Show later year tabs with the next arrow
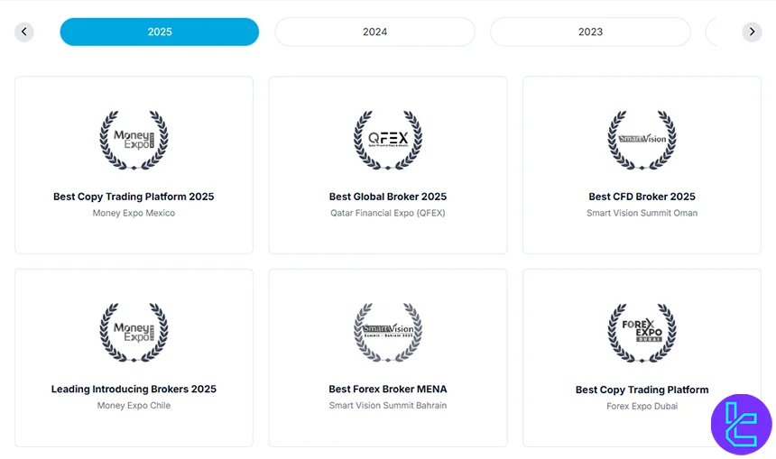Image resolution: width=776 pixels, height=459 pixels. point(752,32)
